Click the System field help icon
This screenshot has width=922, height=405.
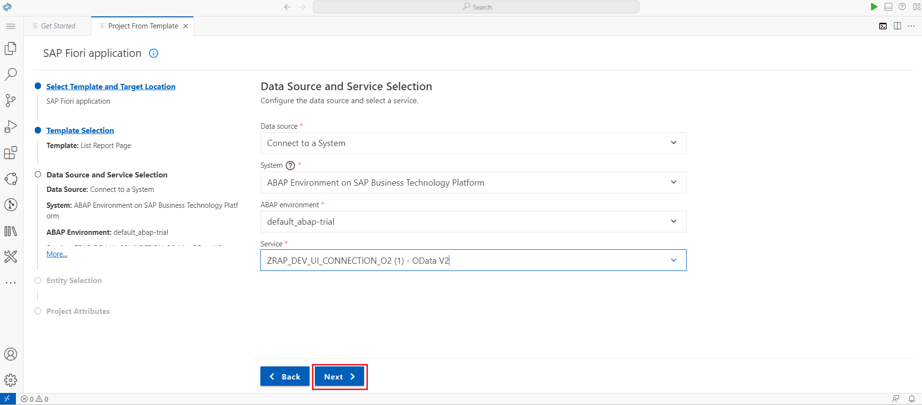[290, 165]
